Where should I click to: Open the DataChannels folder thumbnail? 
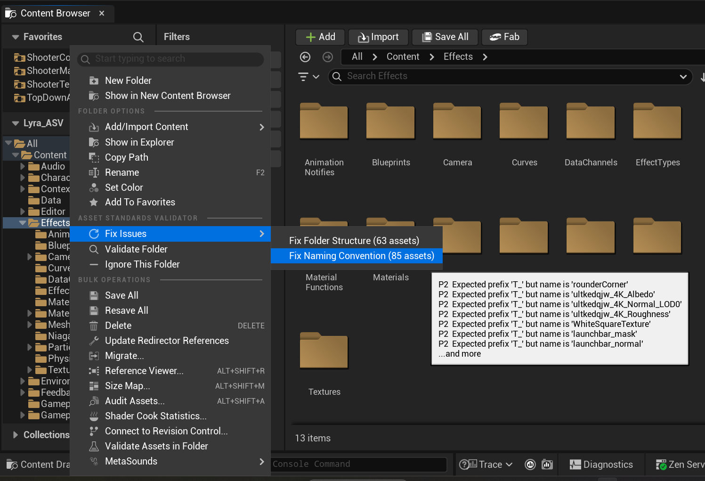(x=591, y=121)
